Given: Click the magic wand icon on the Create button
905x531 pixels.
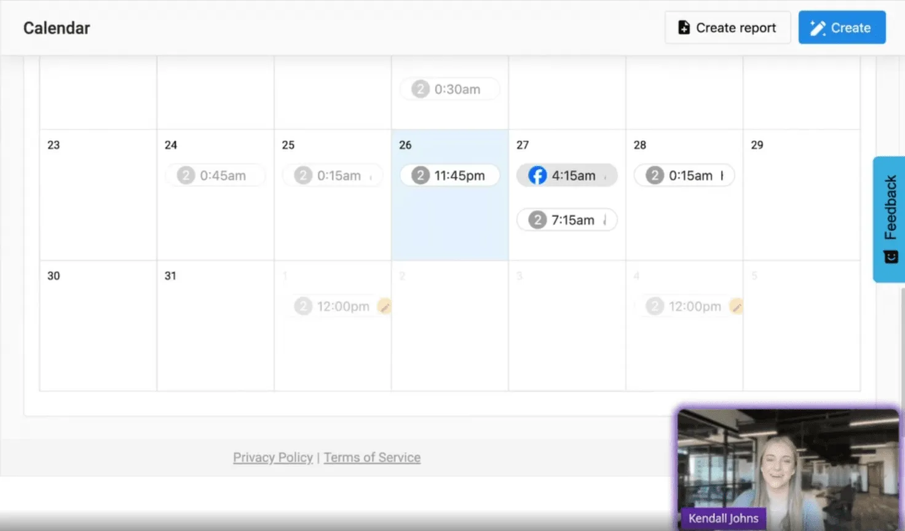Looking at the screenshot, I should click(816, 27).
